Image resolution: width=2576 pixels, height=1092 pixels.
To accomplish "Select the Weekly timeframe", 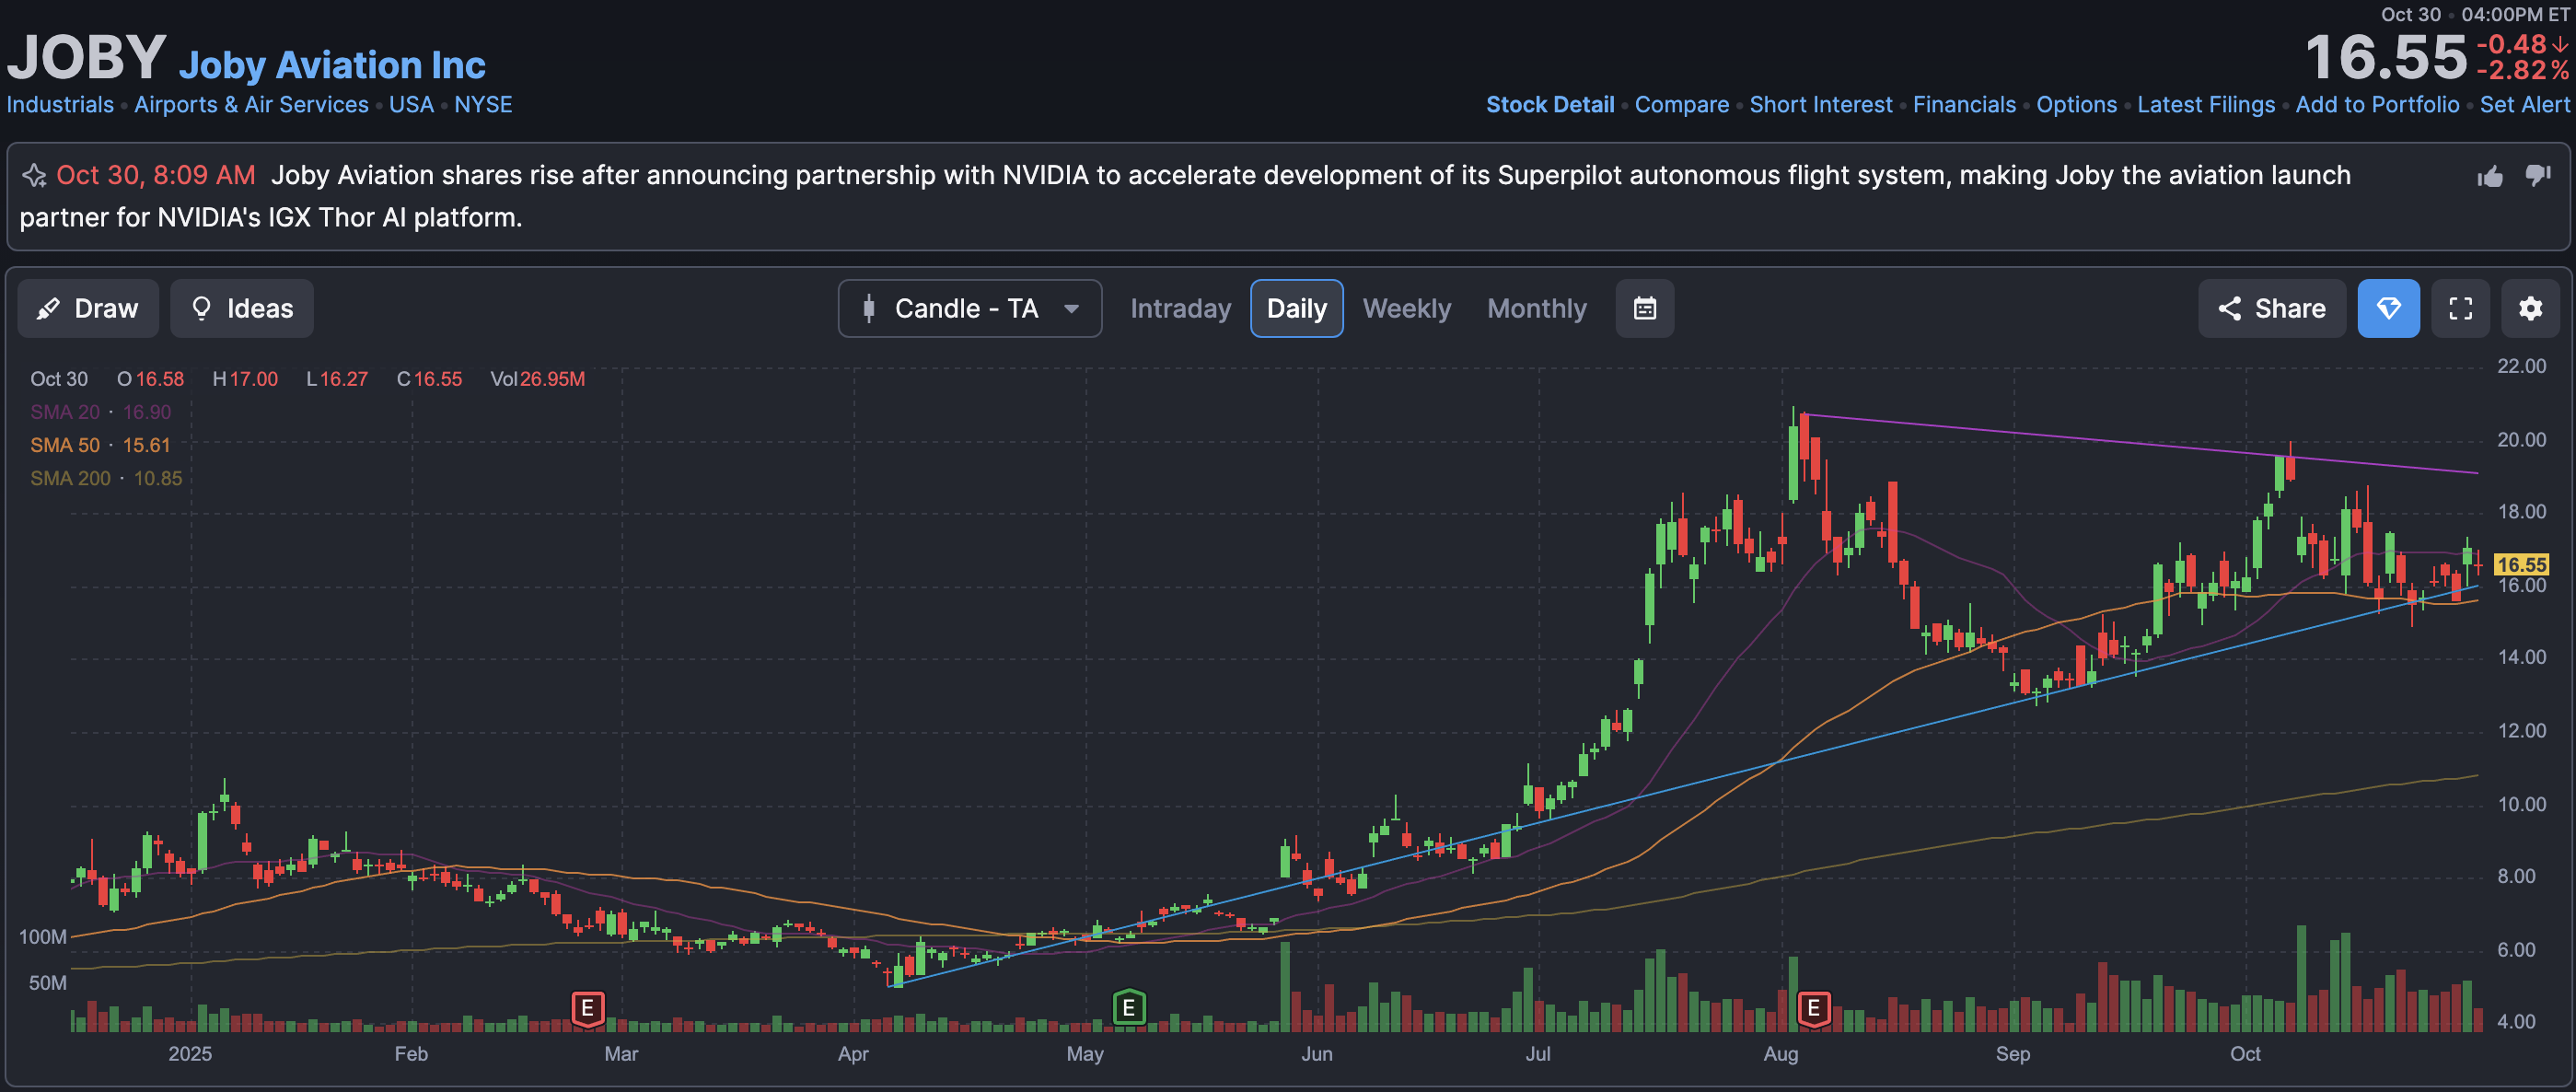I will point(1406,308).
